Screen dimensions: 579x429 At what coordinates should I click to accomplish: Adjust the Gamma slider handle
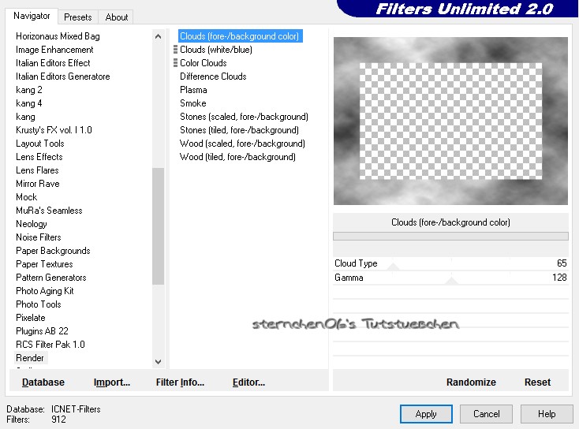point(451,280)
